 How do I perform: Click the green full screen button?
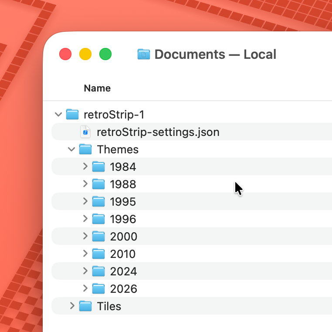(105, 54)
